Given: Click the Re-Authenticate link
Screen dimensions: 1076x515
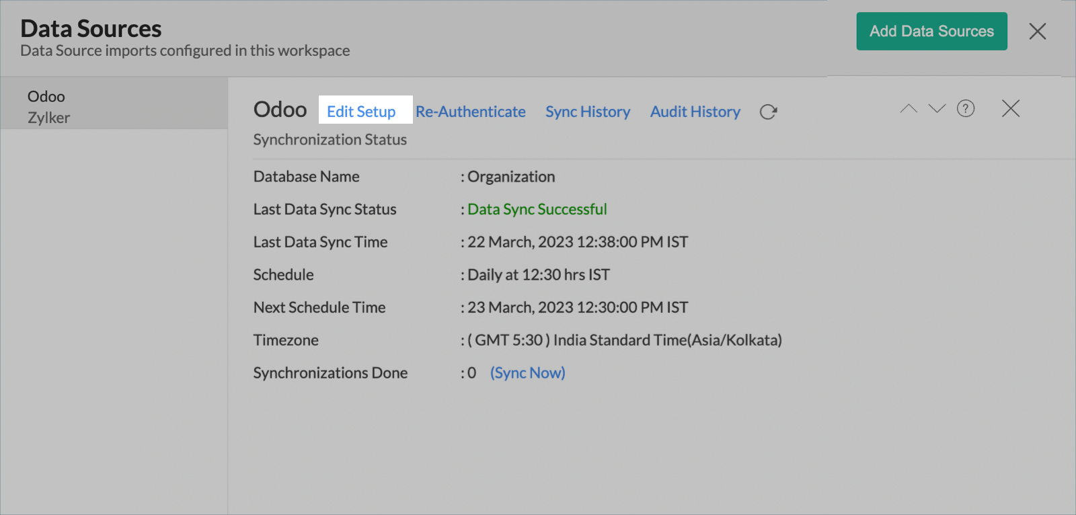Looking at the screenshot, I should coord(470,112).
